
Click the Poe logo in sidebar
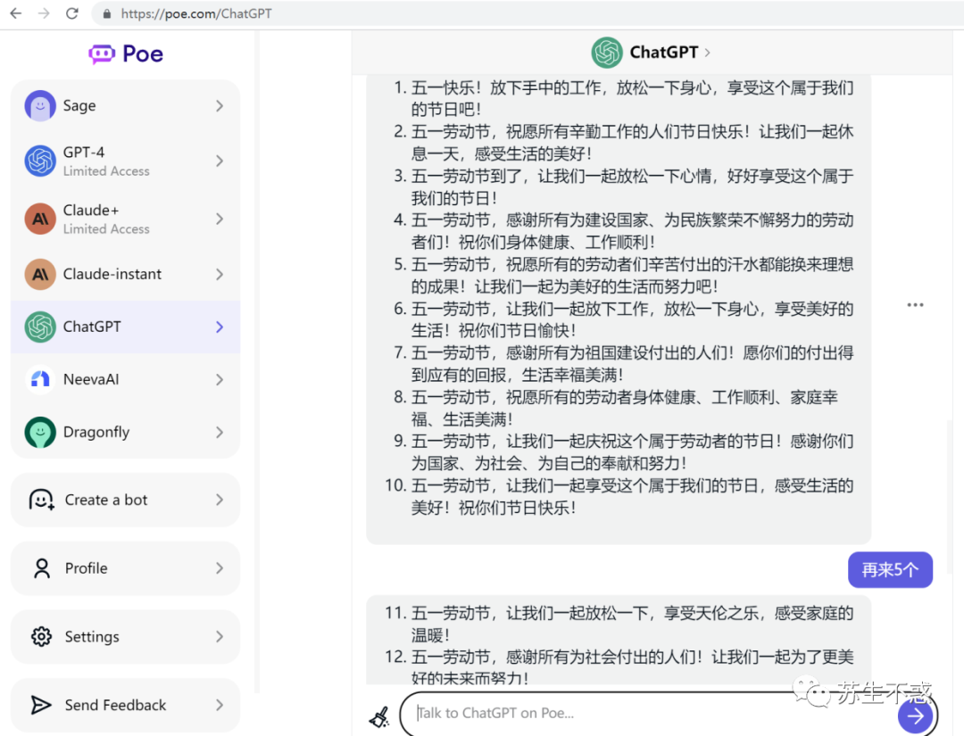pyautogui.click(x=126, y=54)
